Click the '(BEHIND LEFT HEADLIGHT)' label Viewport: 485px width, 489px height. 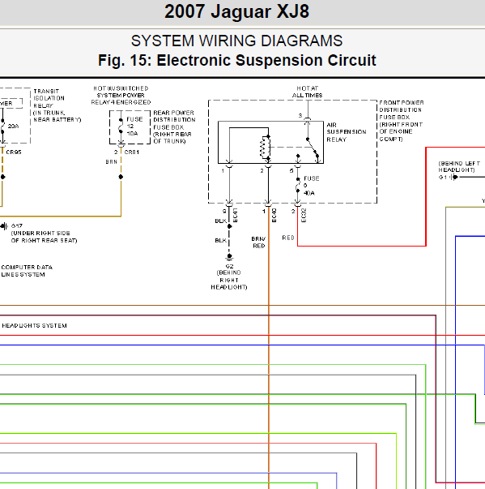(x=459, y=166)
